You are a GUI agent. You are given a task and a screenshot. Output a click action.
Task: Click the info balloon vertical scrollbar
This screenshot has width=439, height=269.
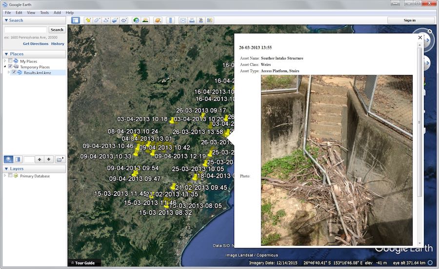point(419,122)
